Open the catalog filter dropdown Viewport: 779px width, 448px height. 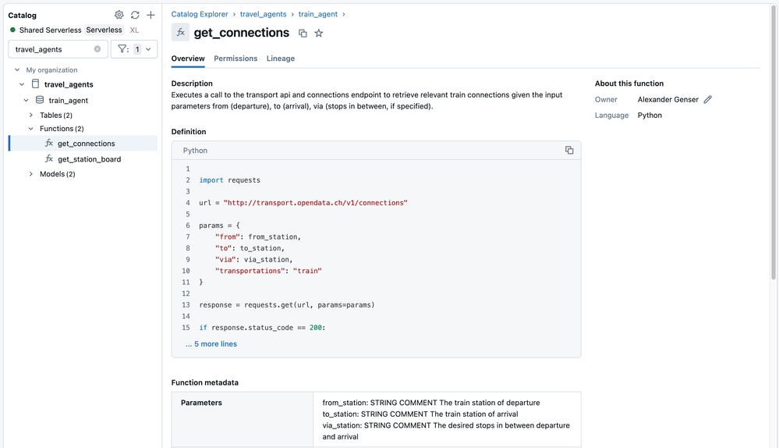(x=134, y=49)
